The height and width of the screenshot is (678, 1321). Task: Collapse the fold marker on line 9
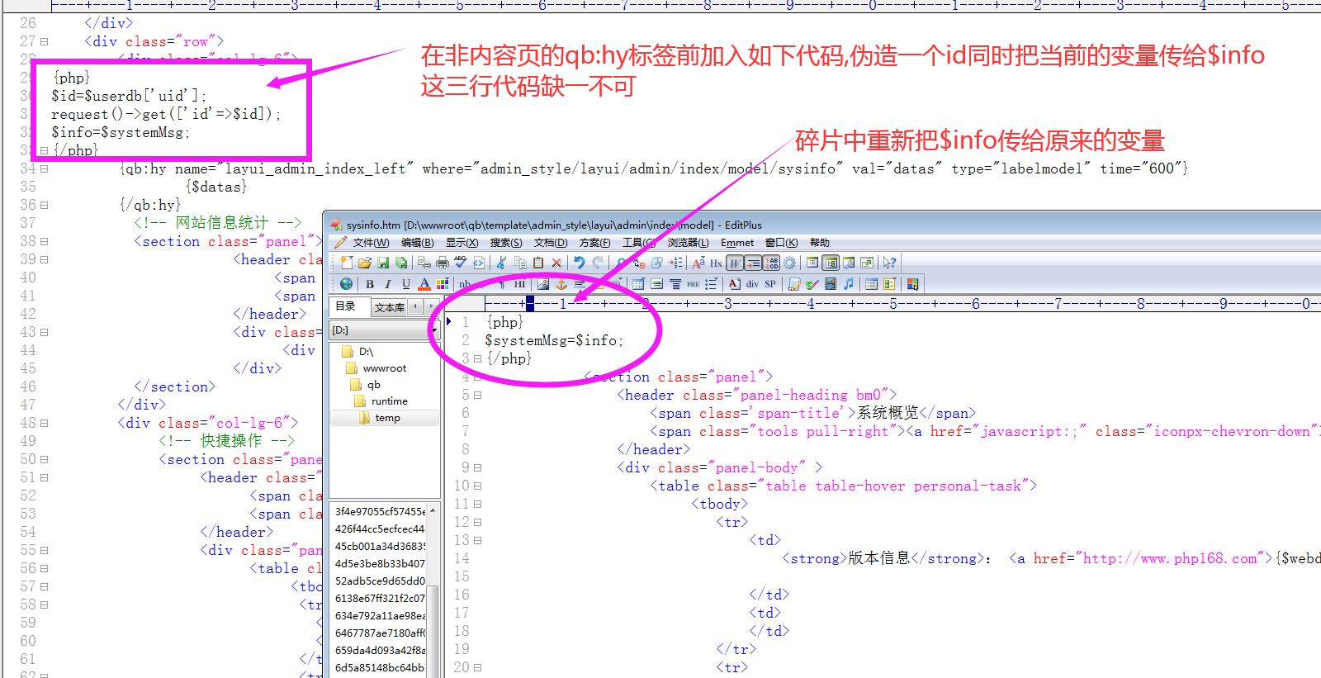477,468
